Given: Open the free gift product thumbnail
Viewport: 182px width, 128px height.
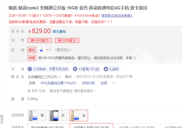Looking at the screenshot, I should point(42,49).
